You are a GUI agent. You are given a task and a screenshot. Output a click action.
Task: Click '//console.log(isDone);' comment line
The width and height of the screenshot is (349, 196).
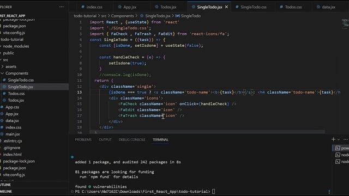(125, 75)
